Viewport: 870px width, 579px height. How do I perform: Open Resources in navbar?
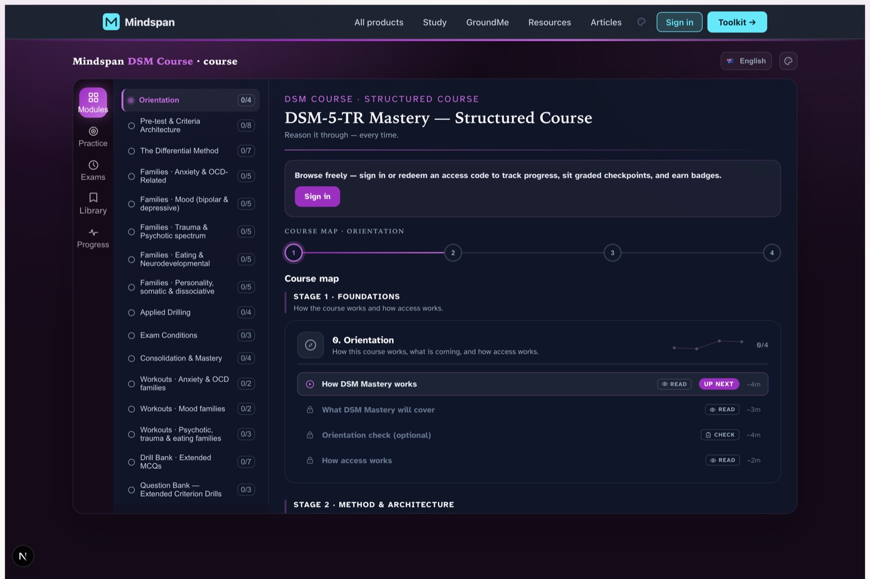[x=550, y=22]
